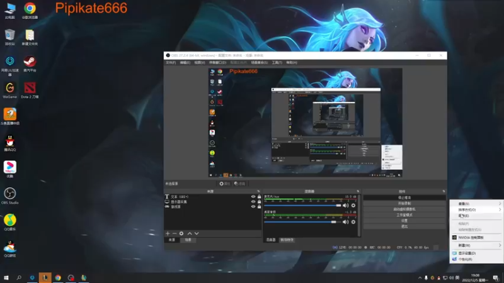This screenshot has height=283, width=504.
Task: Undock the controls panel using its header icon
Action: pos(444,191)
